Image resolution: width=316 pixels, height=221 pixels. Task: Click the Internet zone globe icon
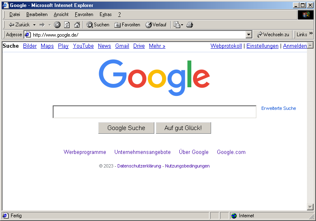point(234,216)
